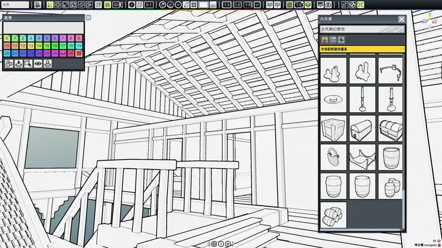Screen dimensions: 442x248
Task: Click the layer color circles icon
Action: point(9,64)
